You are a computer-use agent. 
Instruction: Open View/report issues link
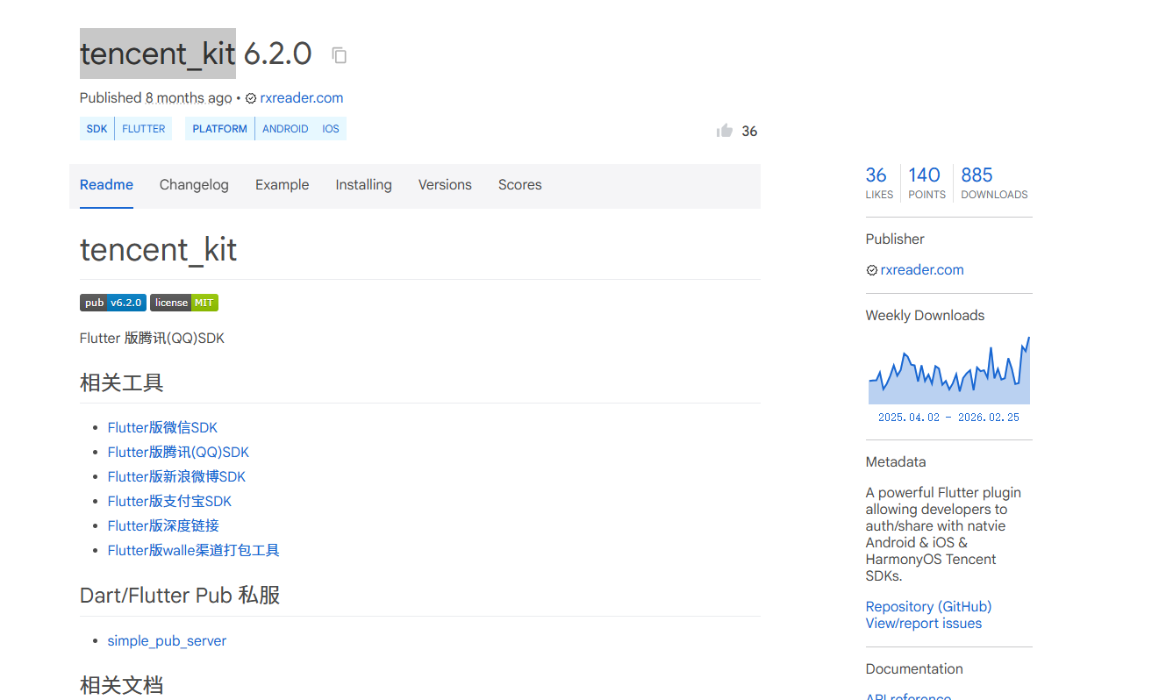tap(924, 624)
